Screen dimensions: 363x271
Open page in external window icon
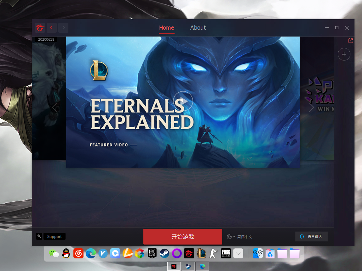tap(350, 41)
